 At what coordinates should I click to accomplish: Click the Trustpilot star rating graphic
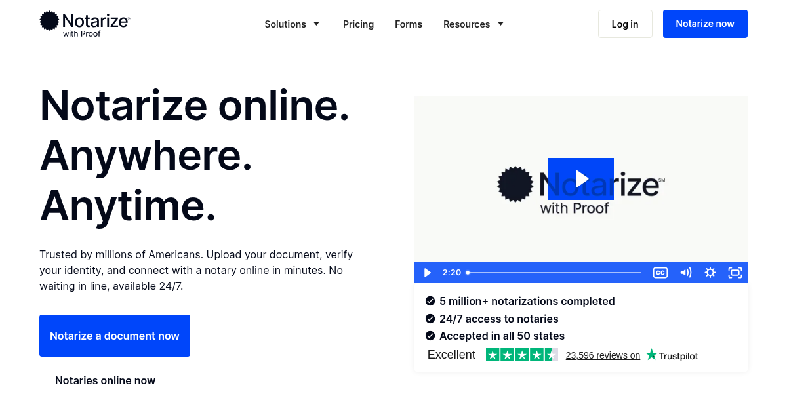click(522, 355)
